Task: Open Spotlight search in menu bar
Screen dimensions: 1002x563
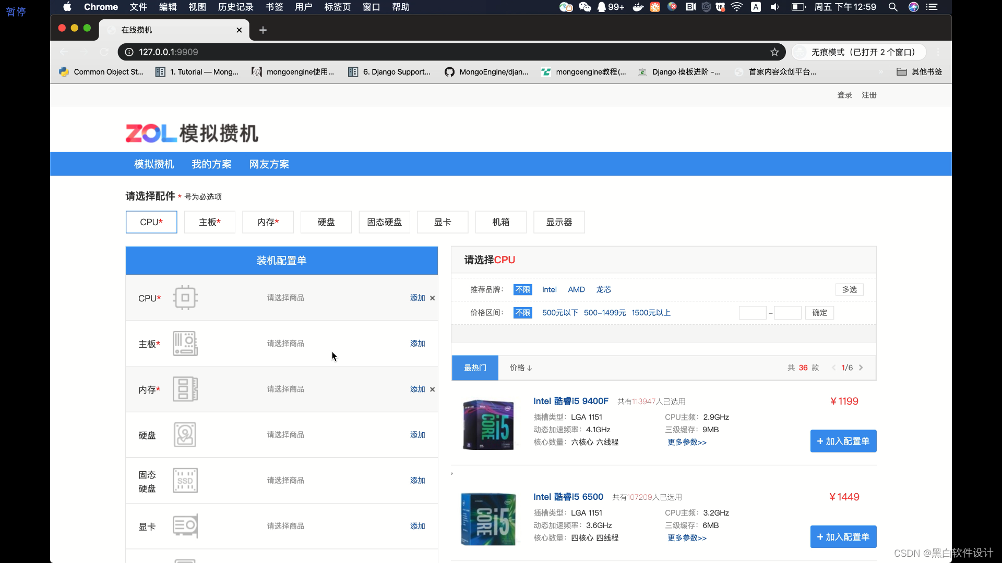Action: click(x=893, y=7)
